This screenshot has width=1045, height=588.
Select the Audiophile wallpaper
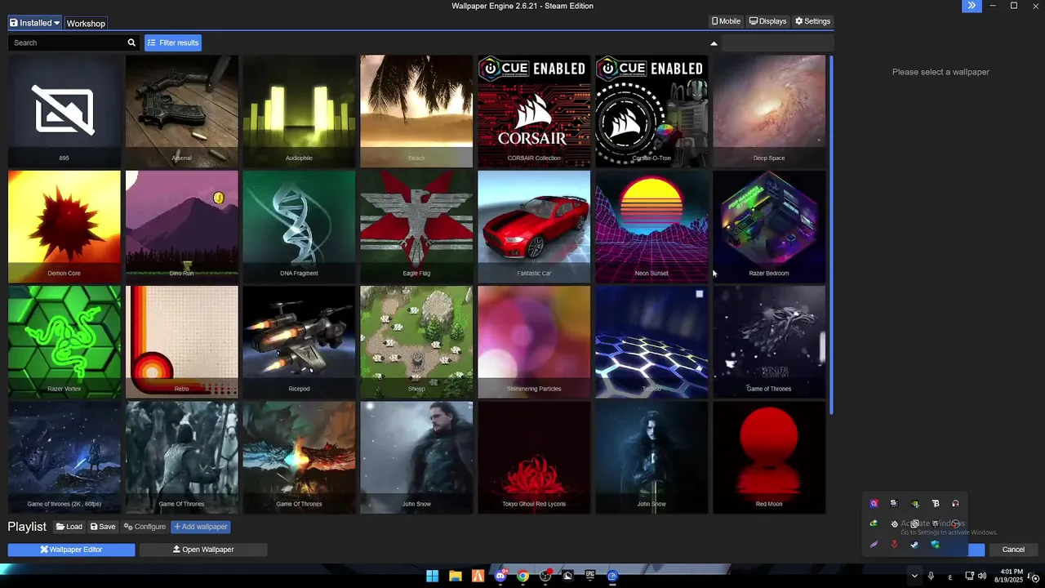pyautogui.click(x=299, y=111)
